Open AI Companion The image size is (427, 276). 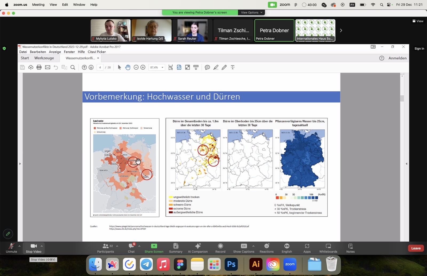point(198,248)
